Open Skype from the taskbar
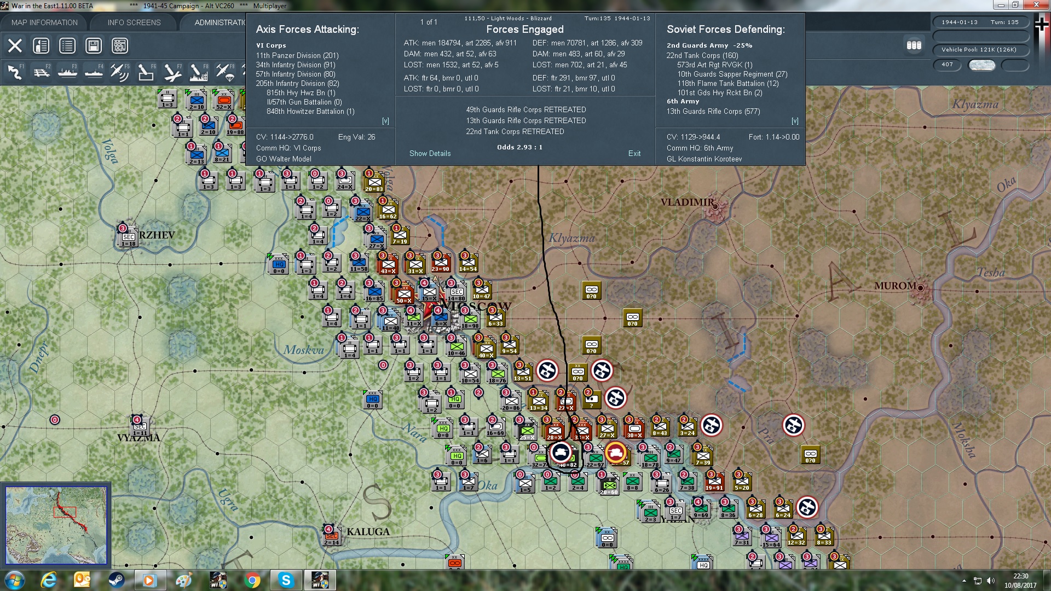This screenshot has width=1051, height=591. pyautogui.click(x=286, y=580)
